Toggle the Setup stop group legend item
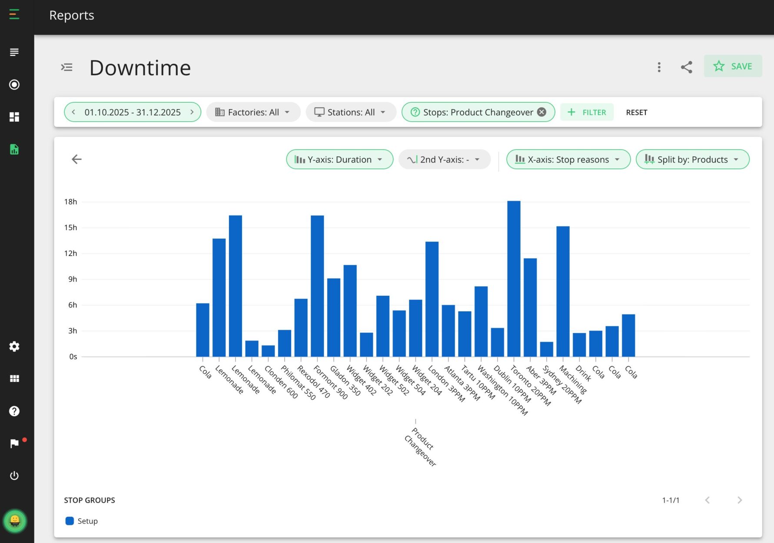Viewport: 774px width, 543px height. pos(81,521)
